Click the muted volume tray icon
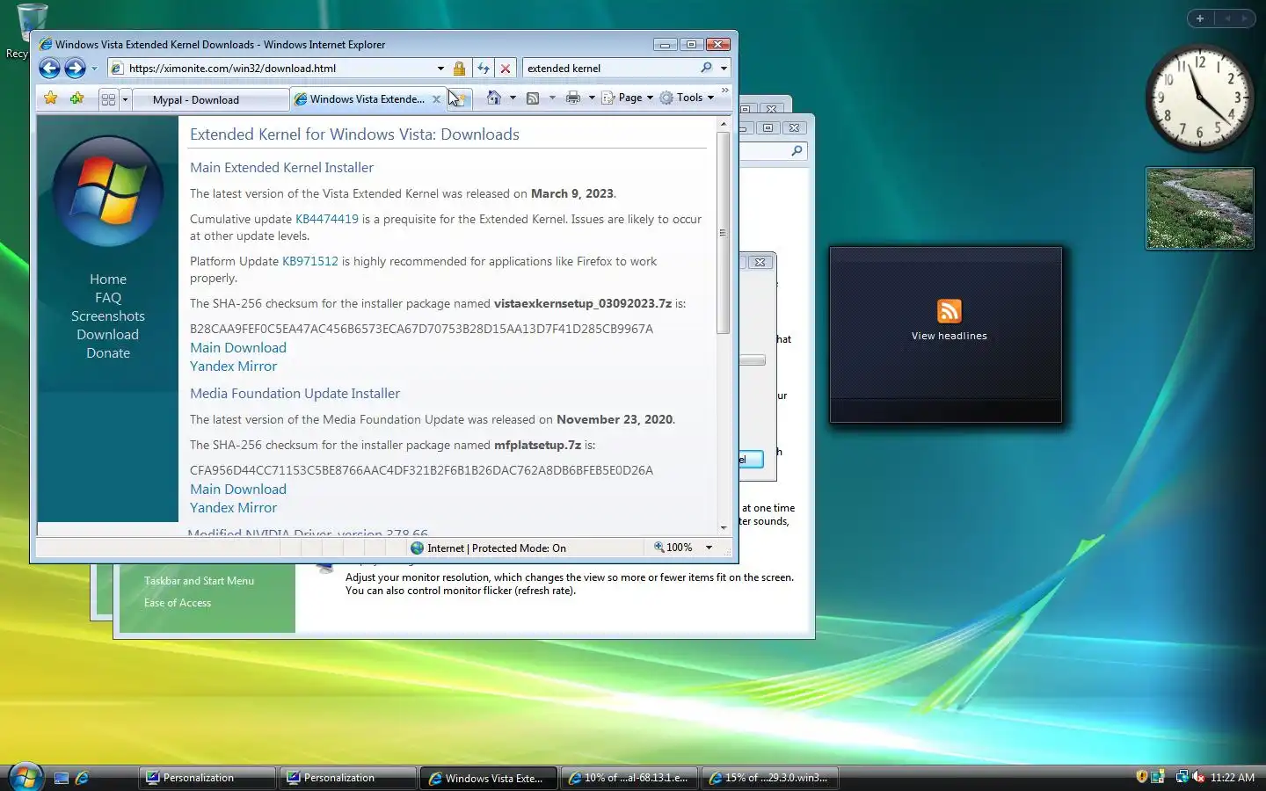Viewport: 1266px width, 791px height. 1198,777
